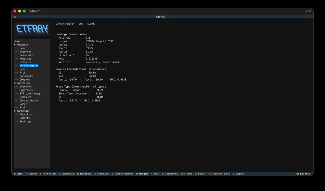Screen dimensions: 325x191
Task: Click Source shortcut in footer
Action: pos(238,174)
